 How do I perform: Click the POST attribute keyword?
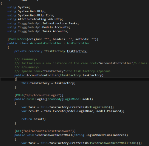pyautogui.click(x=20, y=95)
